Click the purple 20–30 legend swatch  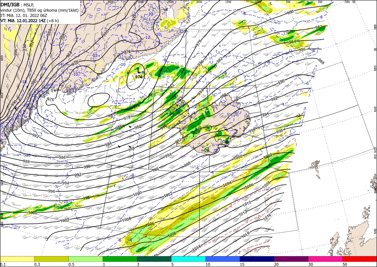click(291, 259)
